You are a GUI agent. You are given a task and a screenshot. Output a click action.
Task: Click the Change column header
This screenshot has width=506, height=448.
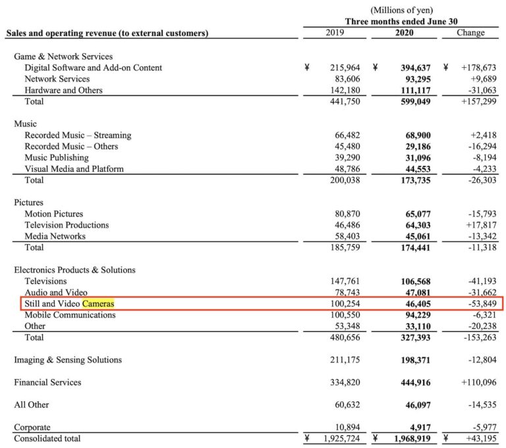click(x=470, y=33)
